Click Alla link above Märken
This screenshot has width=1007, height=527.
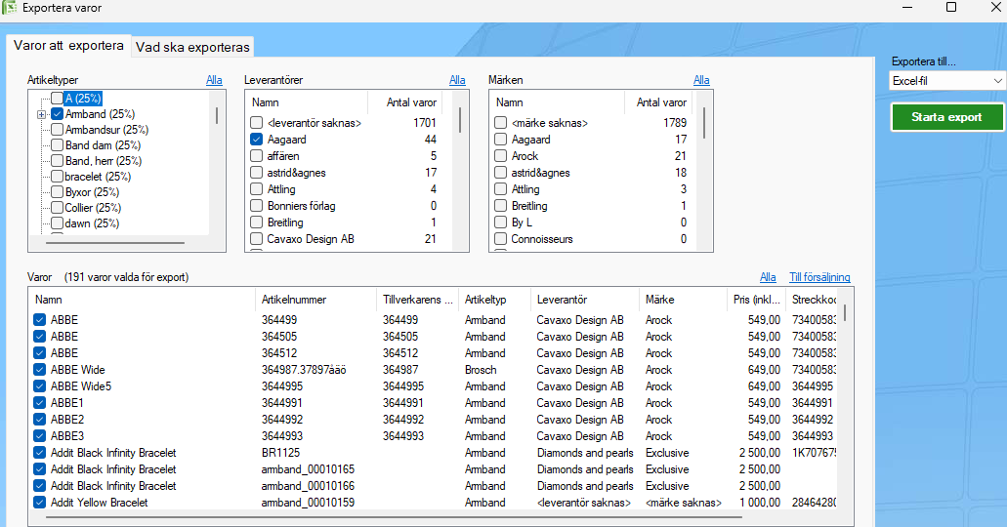pos(701,80)
